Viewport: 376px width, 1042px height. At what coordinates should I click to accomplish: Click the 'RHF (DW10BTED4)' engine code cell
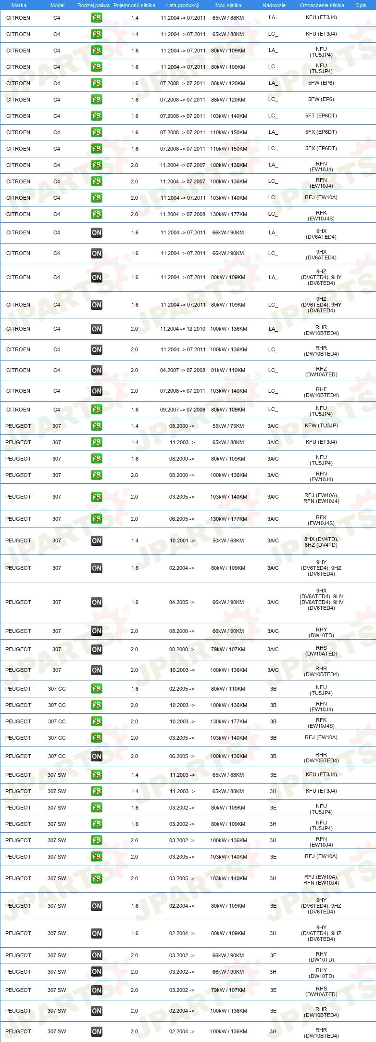(321, 392)
